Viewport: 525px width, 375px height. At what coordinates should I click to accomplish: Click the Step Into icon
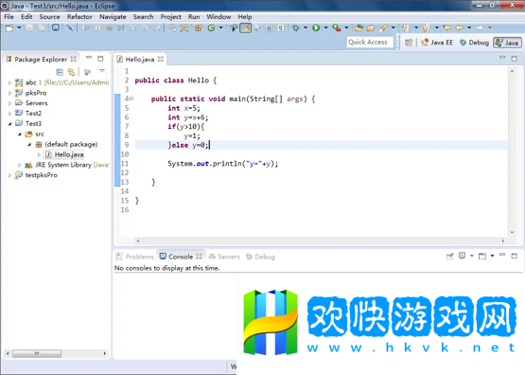[133, 28]
